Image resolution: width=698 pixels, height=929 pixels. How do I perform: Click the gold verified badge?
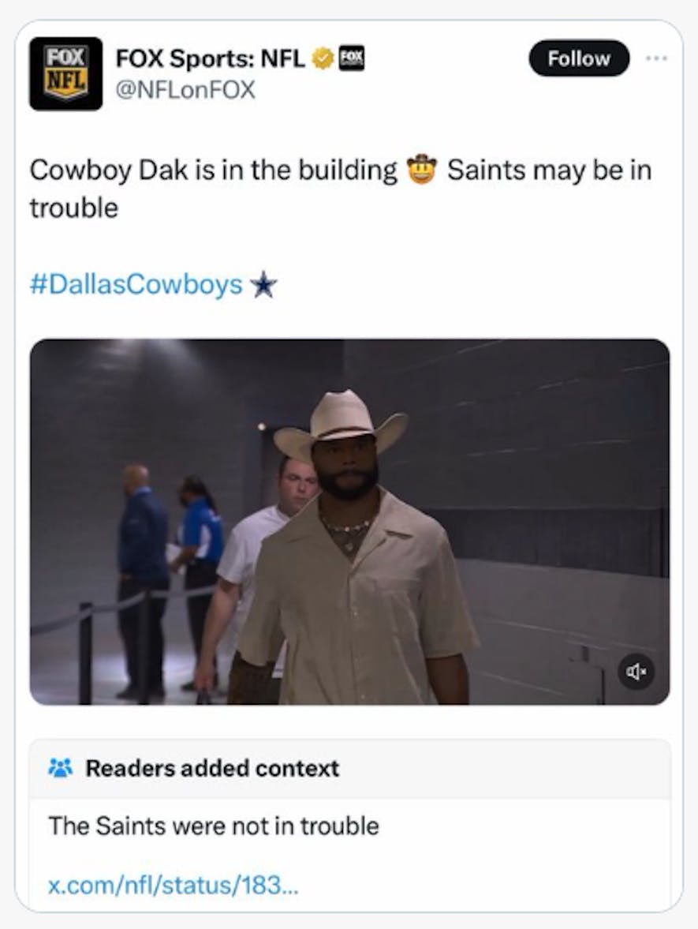click(323, 58)
